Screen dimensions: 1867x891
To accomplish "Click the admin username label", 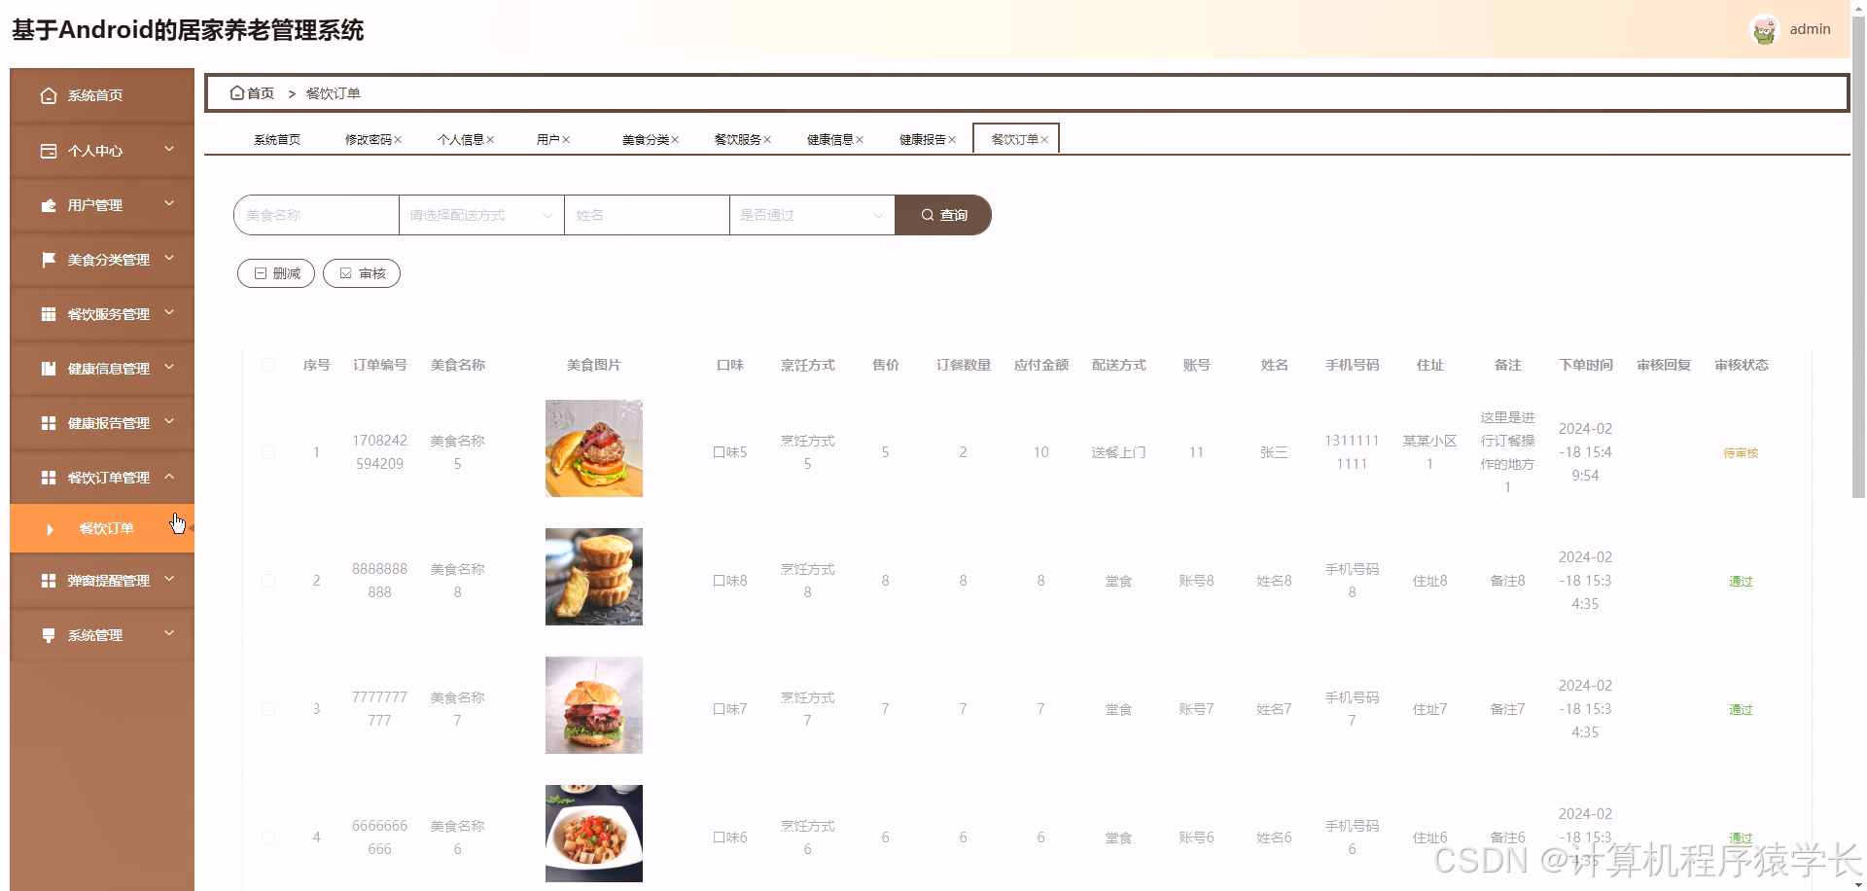I will coord(1810,29).
